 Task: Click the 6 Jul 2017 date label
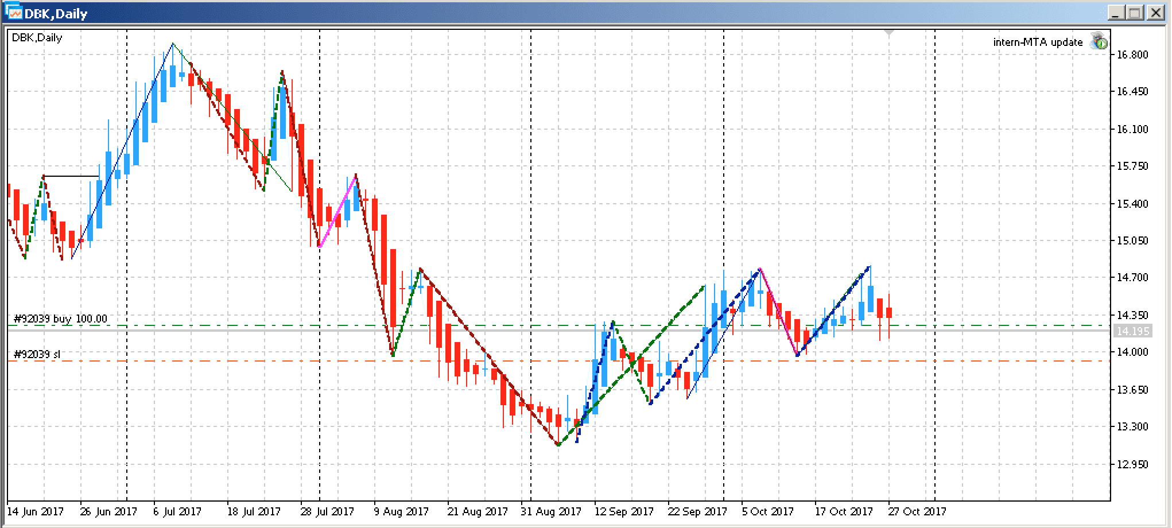(177, 511)
